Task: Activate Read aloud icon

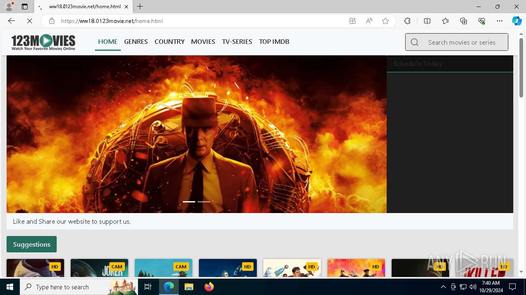Action: pos(369,21)
